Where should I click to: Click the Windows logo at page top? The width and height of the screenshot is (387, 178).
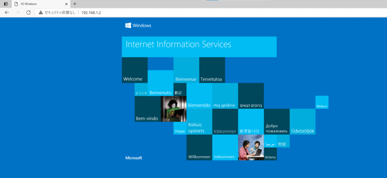(138, 25)
